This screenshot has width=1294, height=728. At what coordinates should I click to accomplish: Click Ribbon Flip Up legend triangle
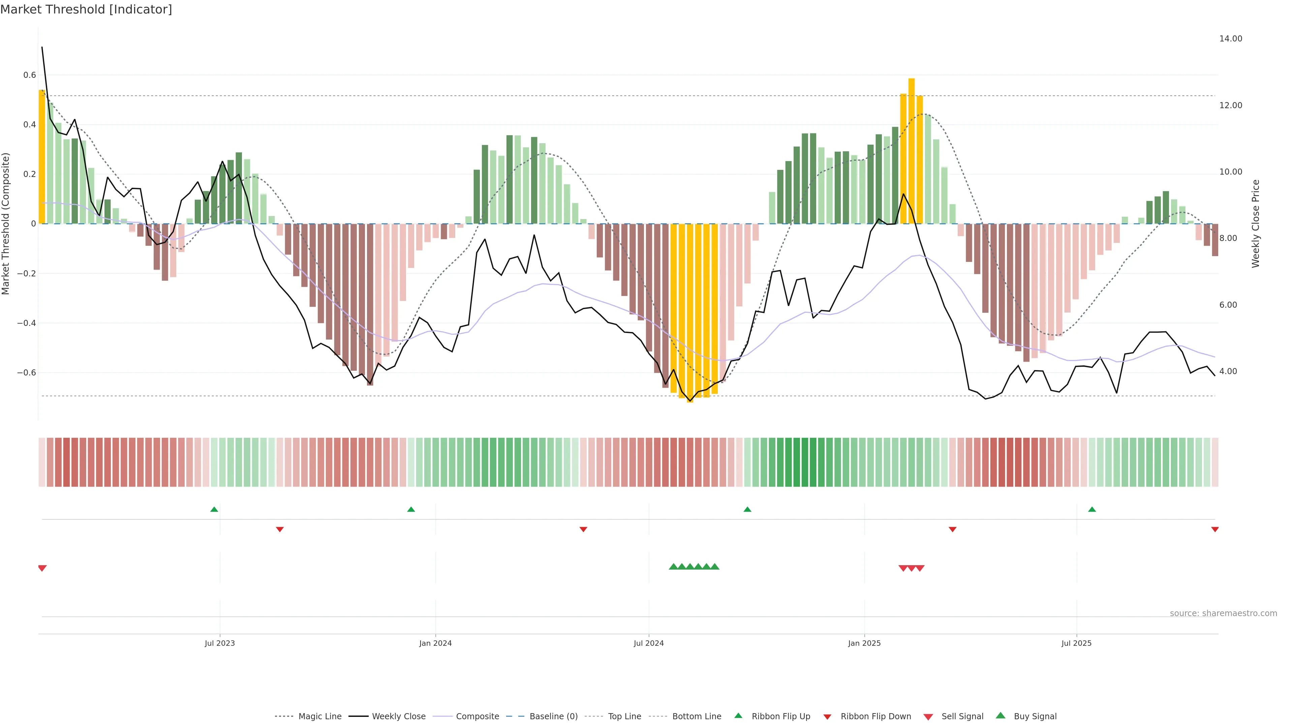click(x=738, y=716)
